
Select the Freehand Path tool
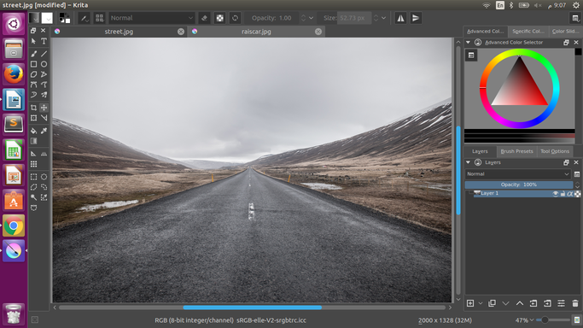click(44, 85)
